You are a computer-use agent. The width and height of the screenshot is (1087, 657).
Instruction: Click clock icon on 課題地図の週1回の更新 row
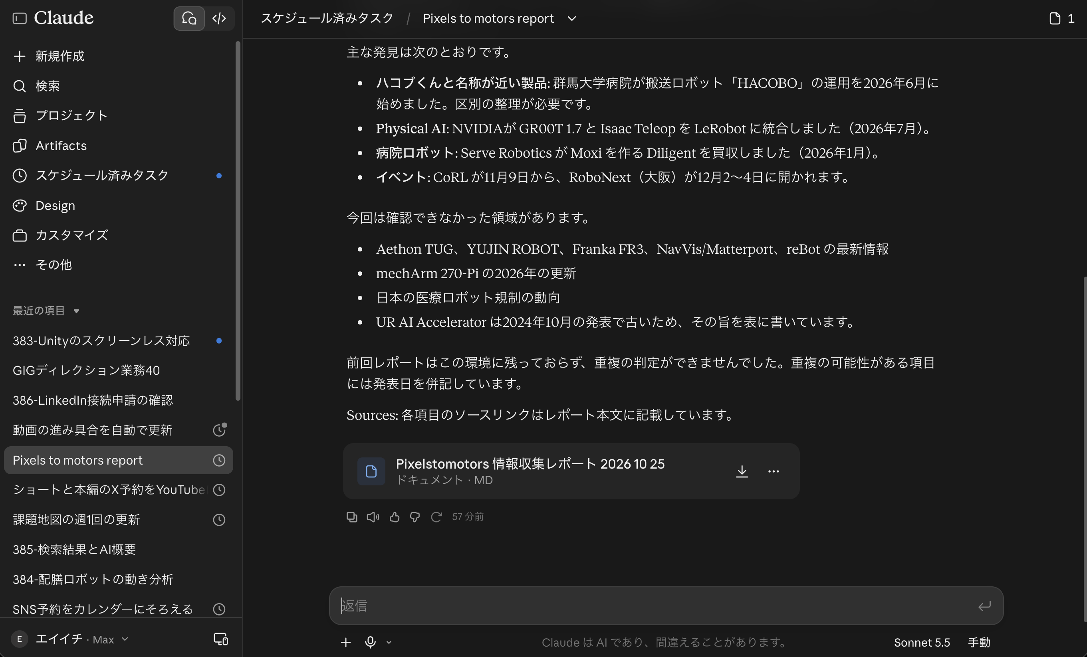tap(219, 520)
